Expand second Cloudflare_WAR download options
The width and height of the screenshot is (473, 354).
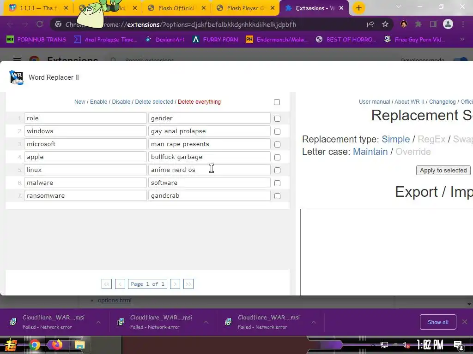point(206,322)
